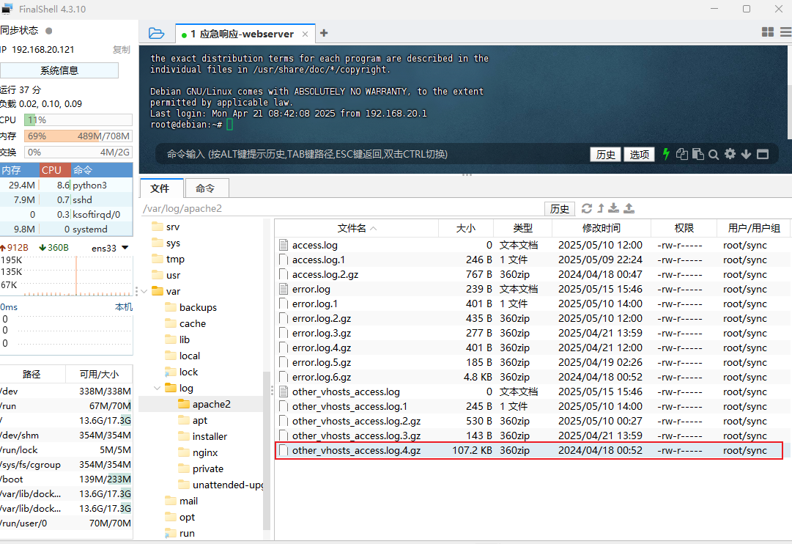Click folder tree vertical scrollbar
792x544 pixels.
(267, 450)
